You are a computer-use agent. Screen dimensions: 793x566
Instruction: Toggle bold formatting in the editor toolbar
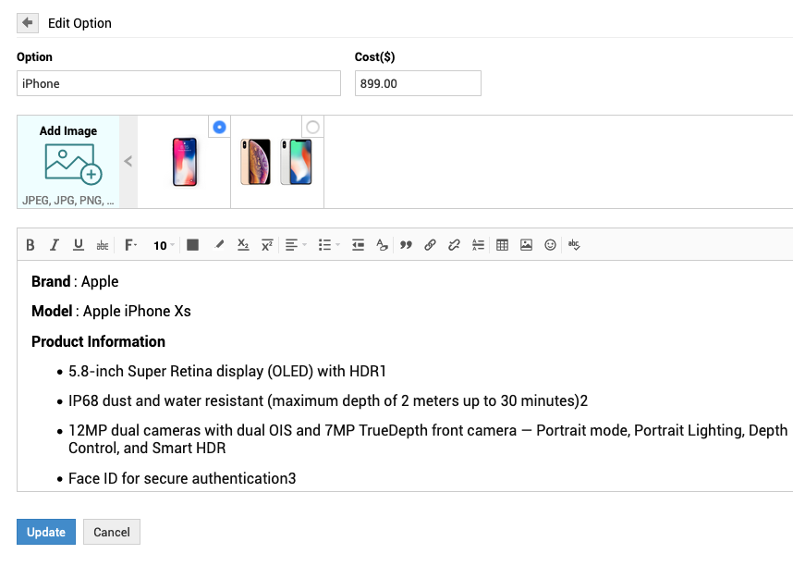tap(30, 245)
